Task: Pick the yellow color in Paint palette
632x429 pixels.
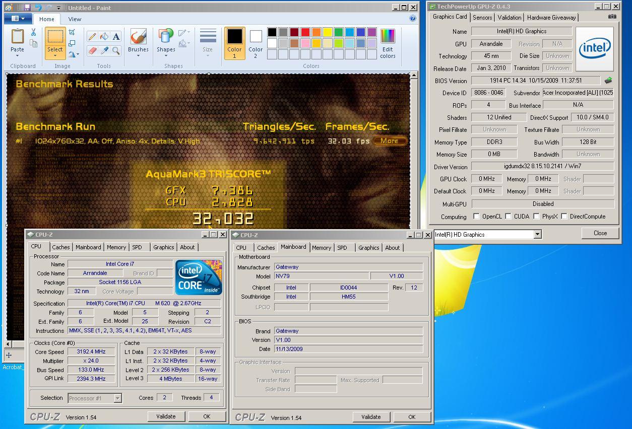Action: (x=328, y=32)
